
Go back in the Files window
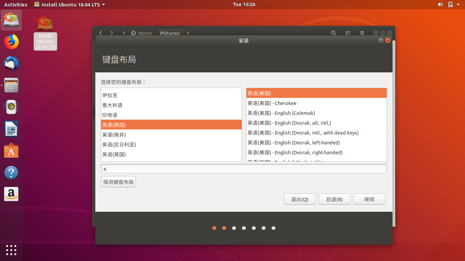[x=101, y=33]
